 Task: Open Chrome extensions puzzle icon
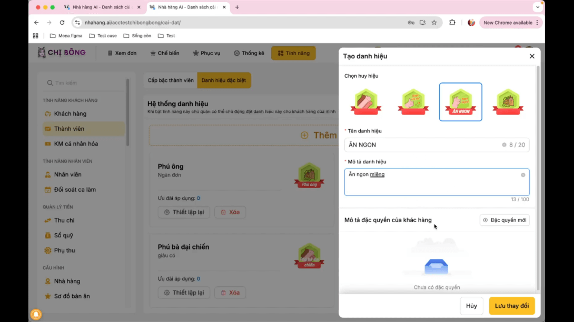pos(452,23)
